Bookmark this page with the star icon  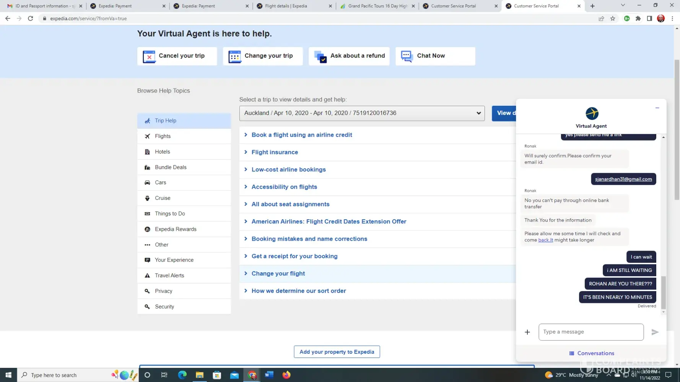[613, 18]
